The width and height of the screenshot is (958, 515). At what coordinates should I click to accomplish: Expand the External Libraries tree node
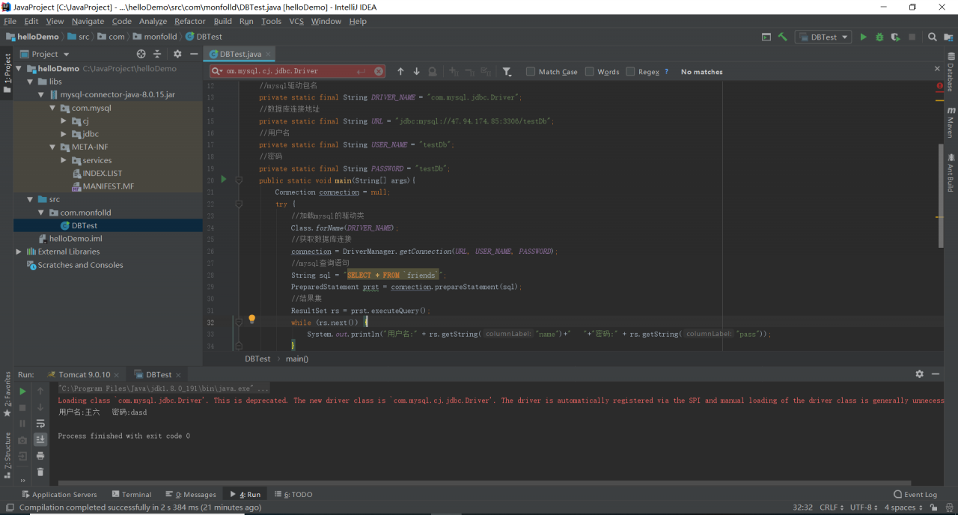[x=19, y=252]
